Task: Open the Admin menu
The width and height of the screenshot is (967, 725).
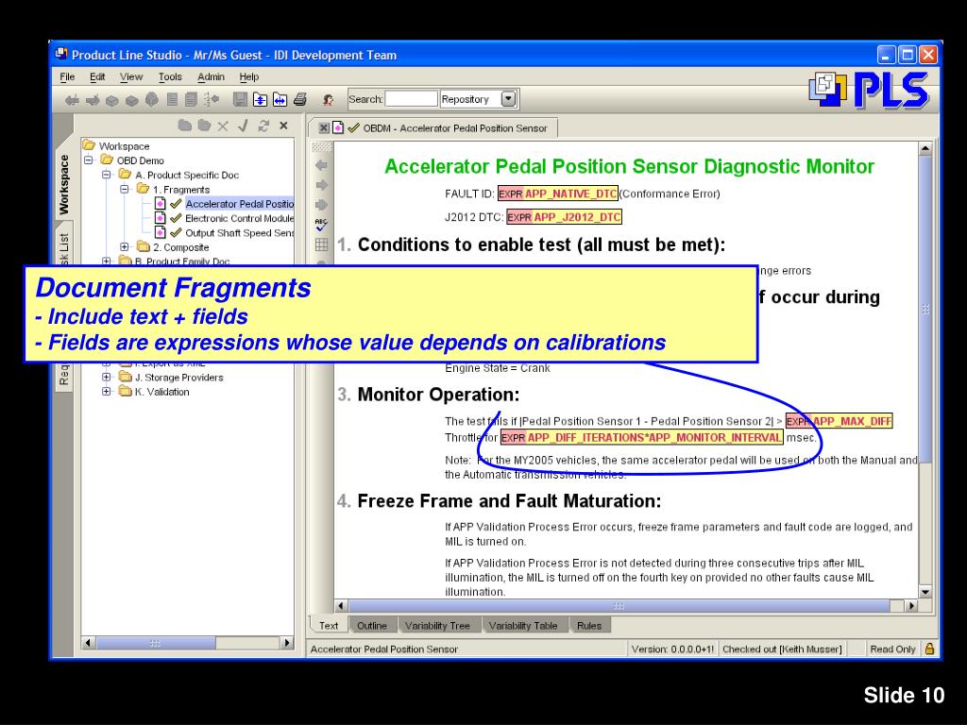Action: (211, 77)
